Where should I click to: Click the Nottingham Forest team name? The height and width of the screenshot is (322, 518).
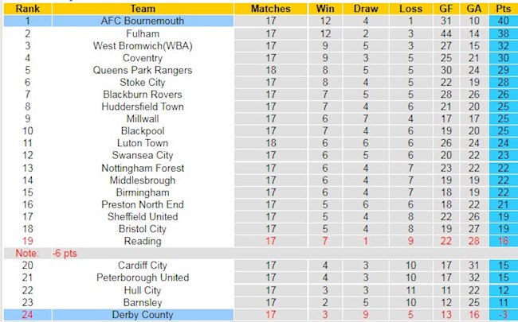point(143,168)
